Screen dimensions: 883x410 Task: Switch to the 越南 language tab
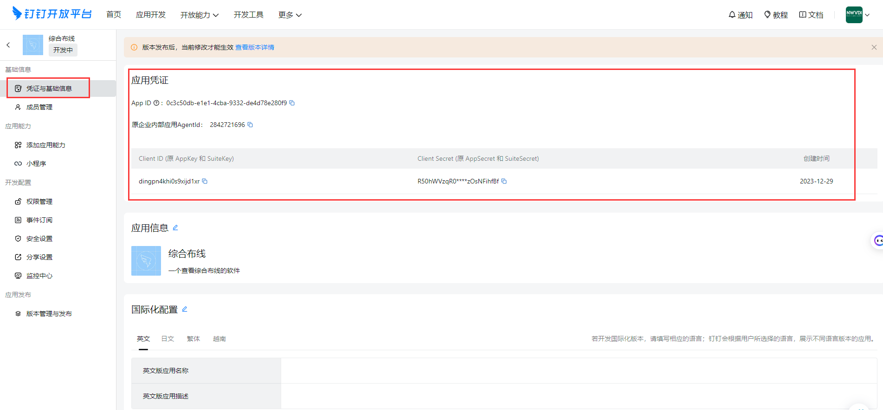pyautogui.click(x=219, y=339)
